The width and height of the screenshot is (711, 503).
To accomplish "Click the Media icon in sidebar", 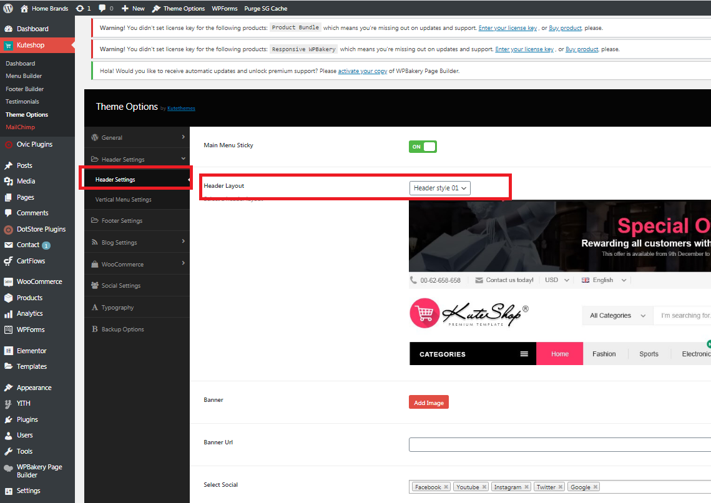I will click(x=8, y=181).
